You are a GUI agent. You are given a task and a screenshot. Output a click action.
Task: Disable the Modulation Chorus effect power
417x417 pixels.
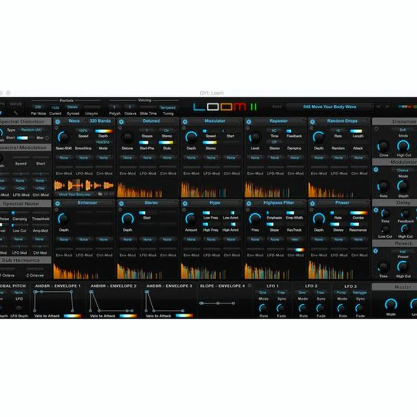click(376, 169)
